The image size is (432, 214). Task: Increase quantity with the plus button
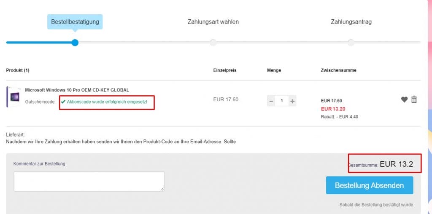coord(292,101)
